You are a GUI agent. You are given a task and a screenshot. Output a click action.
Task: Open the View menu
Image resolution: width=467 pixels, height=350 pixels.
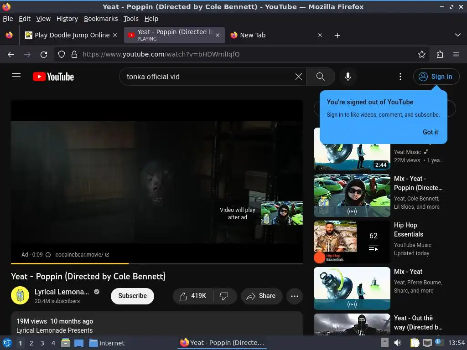coord(43,19)
